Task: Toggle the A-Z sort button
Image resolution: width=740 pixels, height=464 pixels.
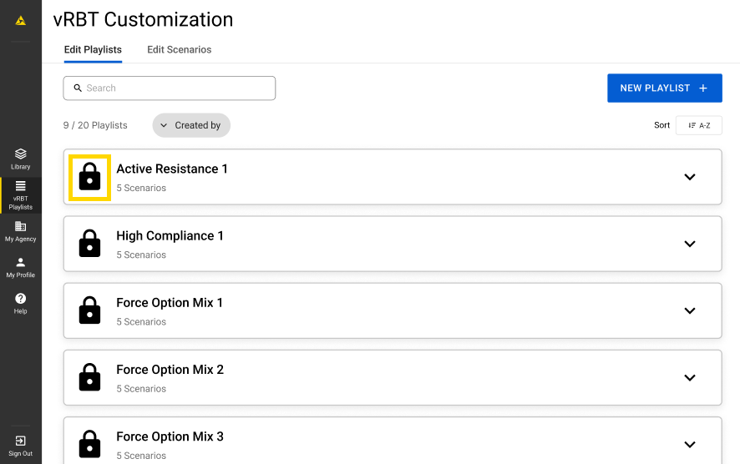Action: pos(699,125)
